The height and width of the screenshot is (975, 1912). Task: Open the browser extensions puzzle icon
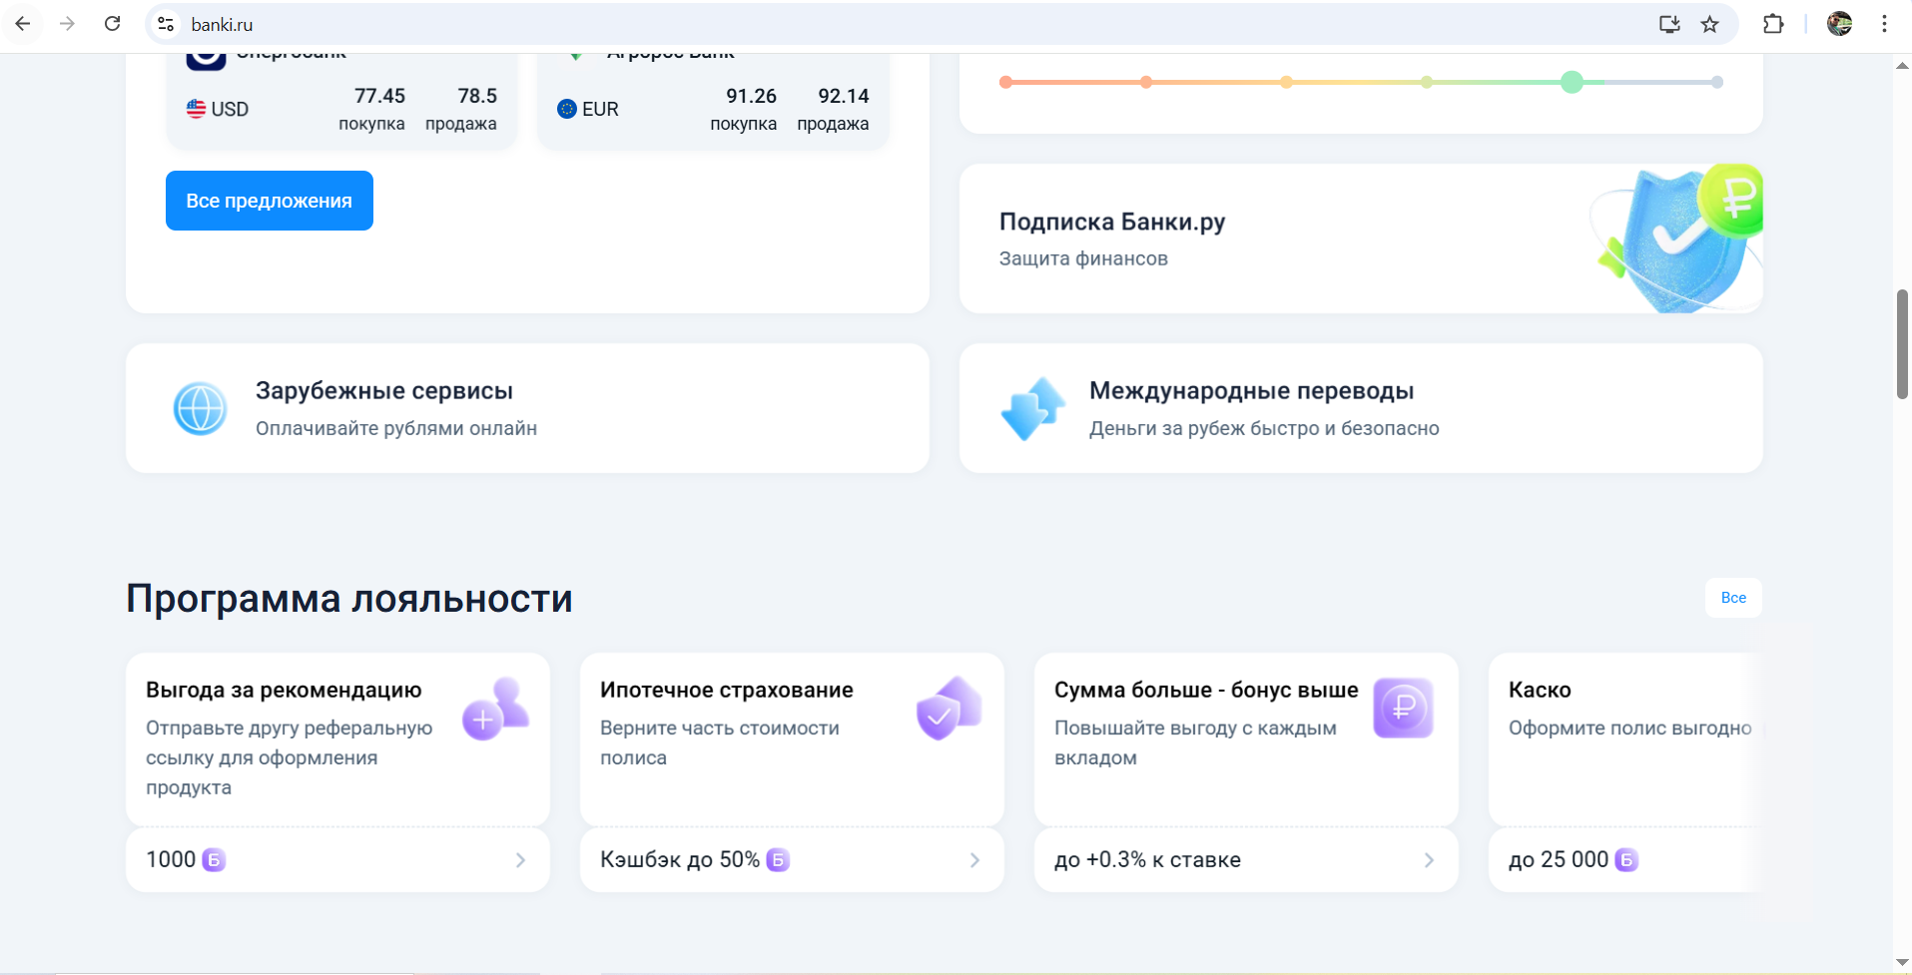click(1773, 24)
